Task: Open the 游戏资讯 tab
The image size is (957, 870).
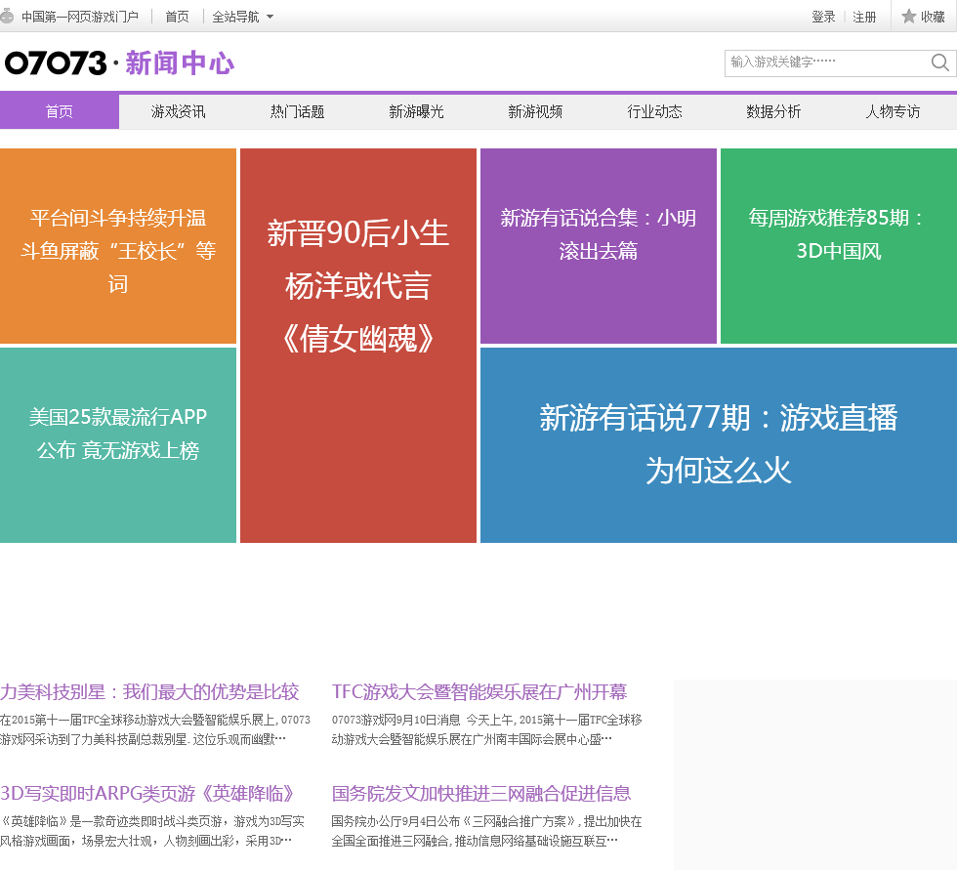Action: pos(179,112)
